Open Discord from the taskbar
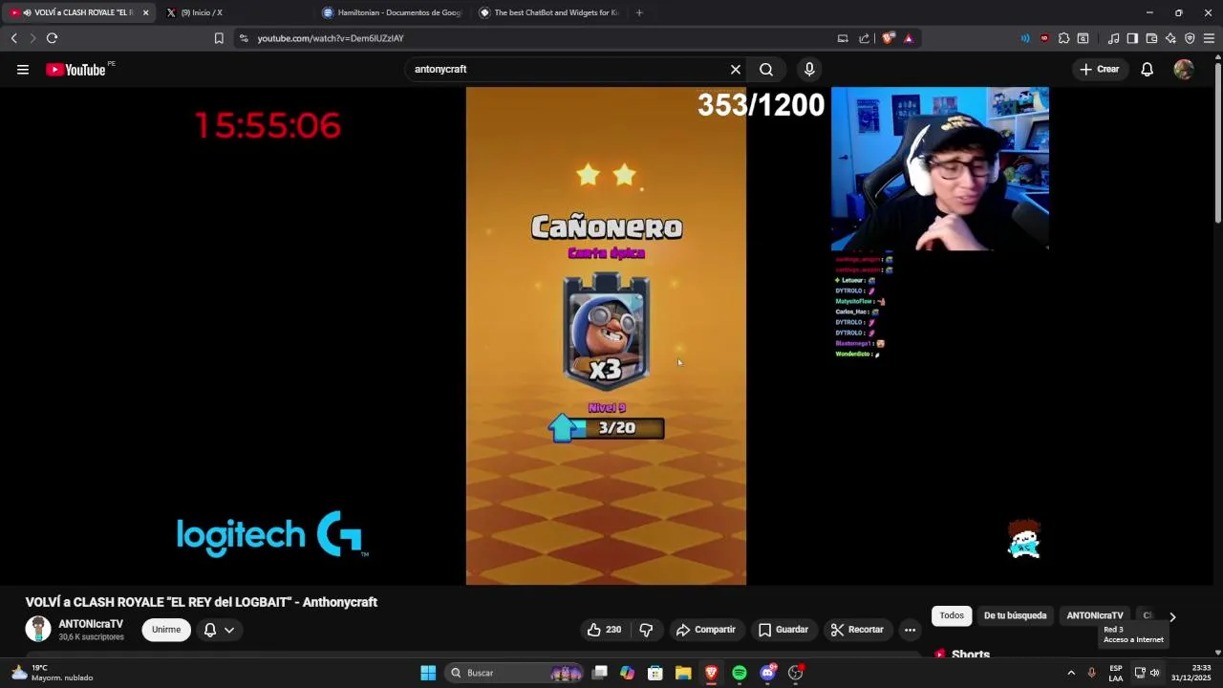 tap(767, 673)
